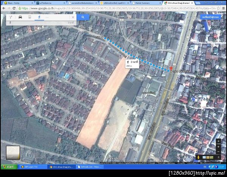The width and height of the screenshot is (227, 177).
Task: Click the map type thumbnail bottom-left
Action: [13, 152]
